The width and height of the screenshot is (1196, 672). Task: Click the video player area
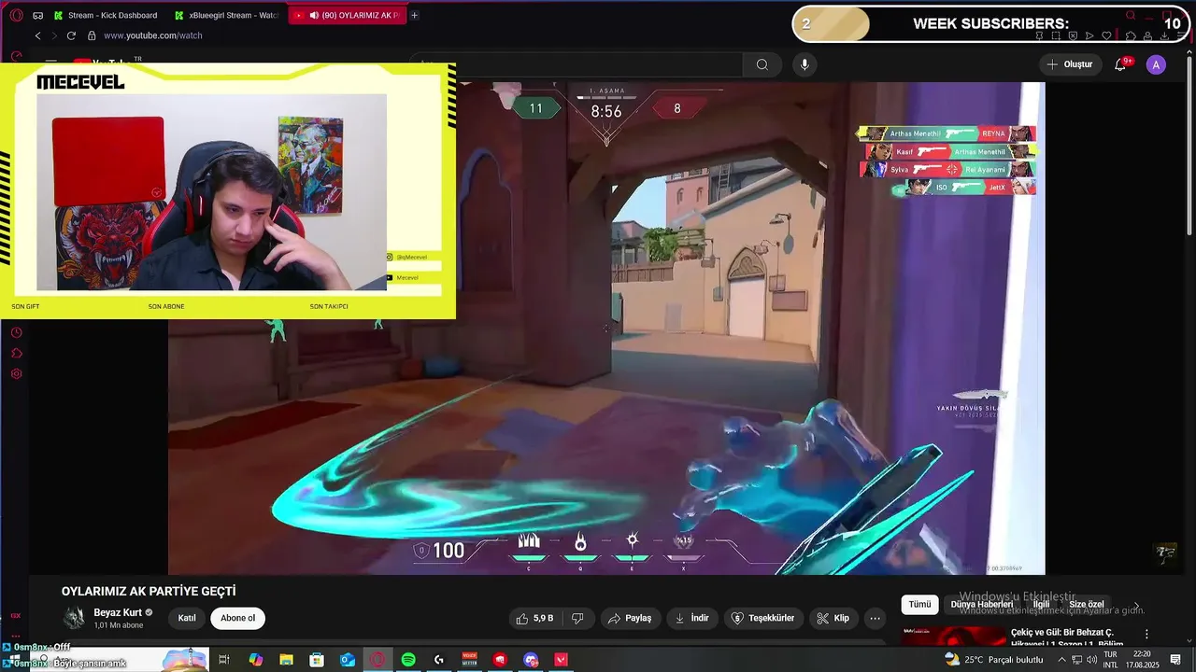point(606,329)
